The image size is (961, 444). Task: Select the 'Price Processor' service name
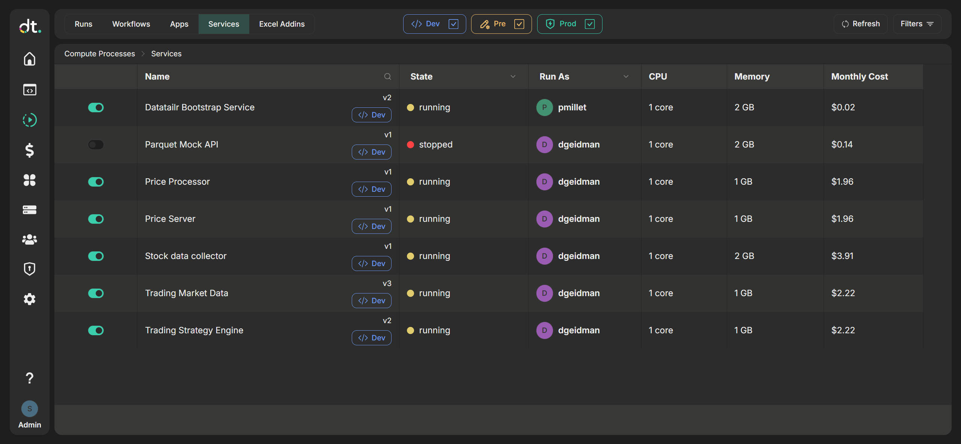pyautogui.click(x=177, y=182)
